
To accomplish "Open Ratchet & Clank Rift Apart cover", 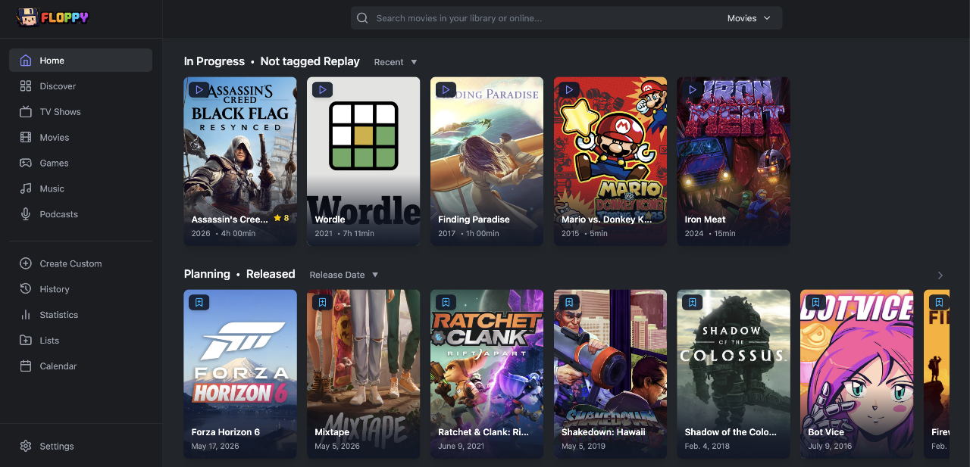I will coord(487,374).
